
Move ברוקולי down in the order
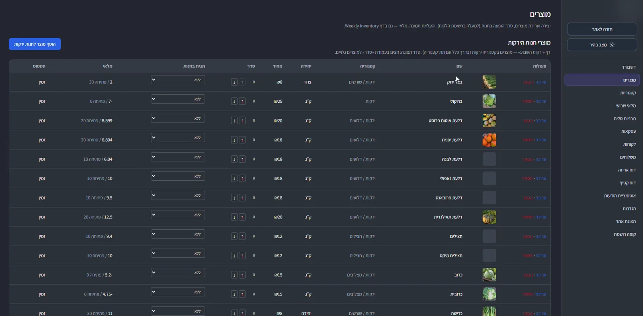click(x=234, y=101)
